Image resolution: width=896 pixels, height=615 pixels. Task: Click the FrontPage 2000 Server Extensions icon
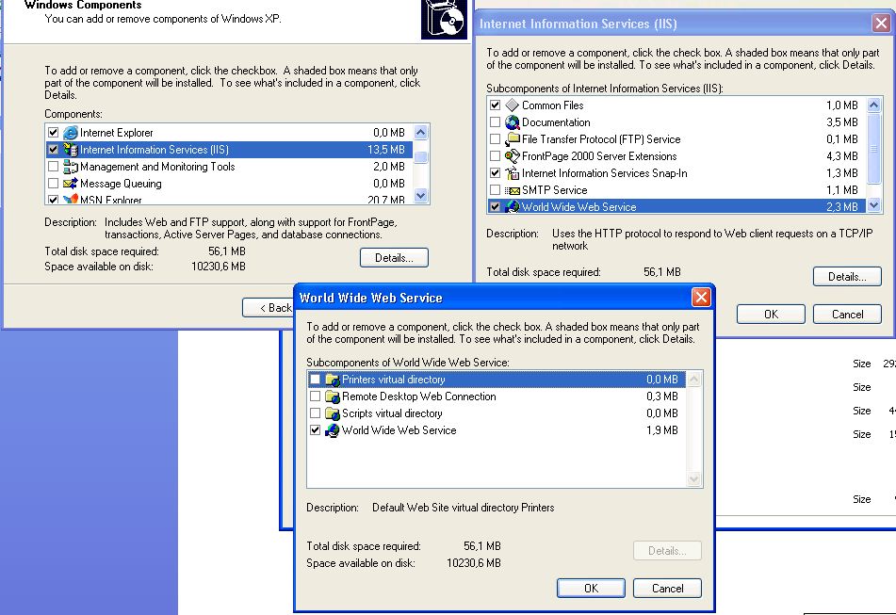point(512,156)
